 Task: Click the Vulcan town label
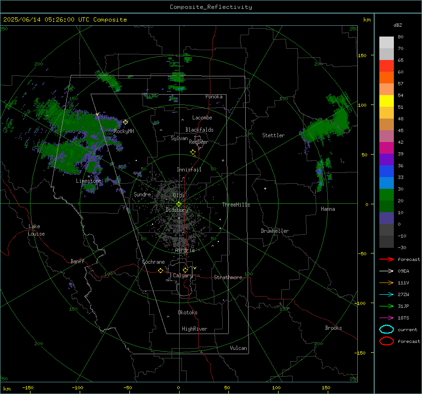point(239,348)
